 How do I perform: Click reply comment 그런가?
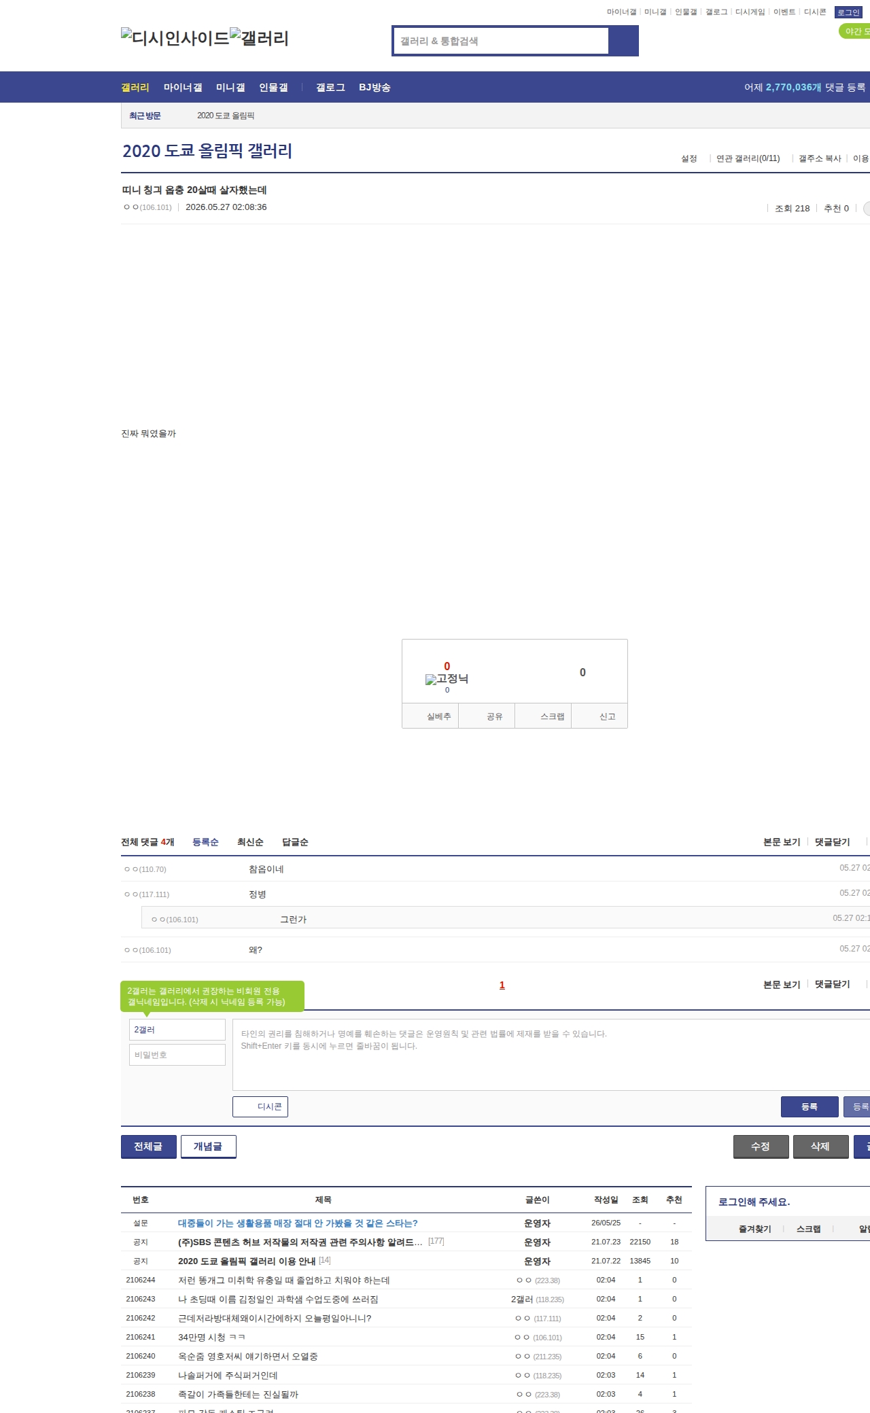(294, 920)
